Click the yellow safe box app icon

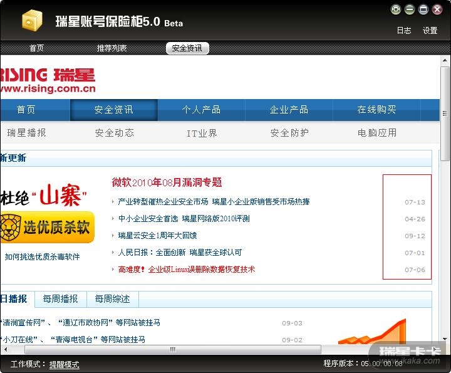pyautogui.click(x=32, y=20)
